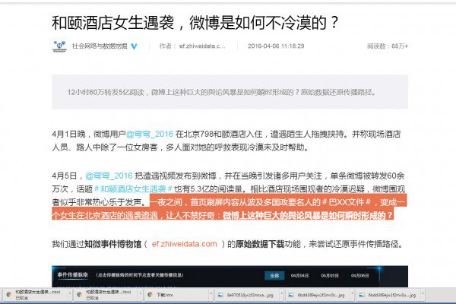Click Chrome icon of second 和颐酒店女生遇袭...html download
Image resolution: width=456 pixels, height=304 pixels.
coord(79,295)
